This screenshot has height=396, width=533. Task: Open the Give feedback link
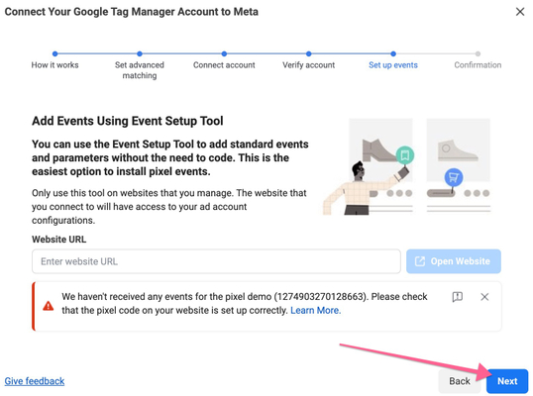35,381
